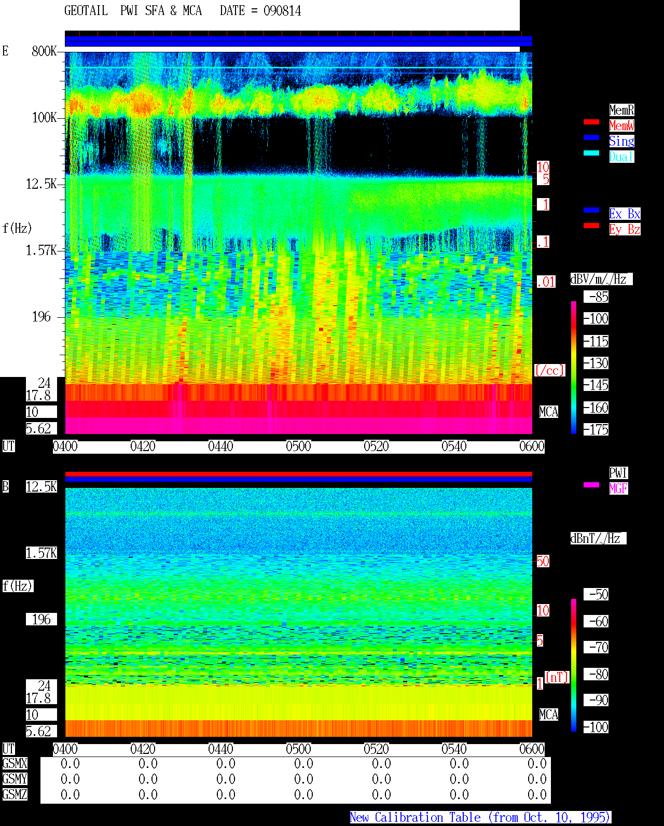Click the magenta MGF legend swatch
This screenshot has height=826, width=664.
click(591, 485)
